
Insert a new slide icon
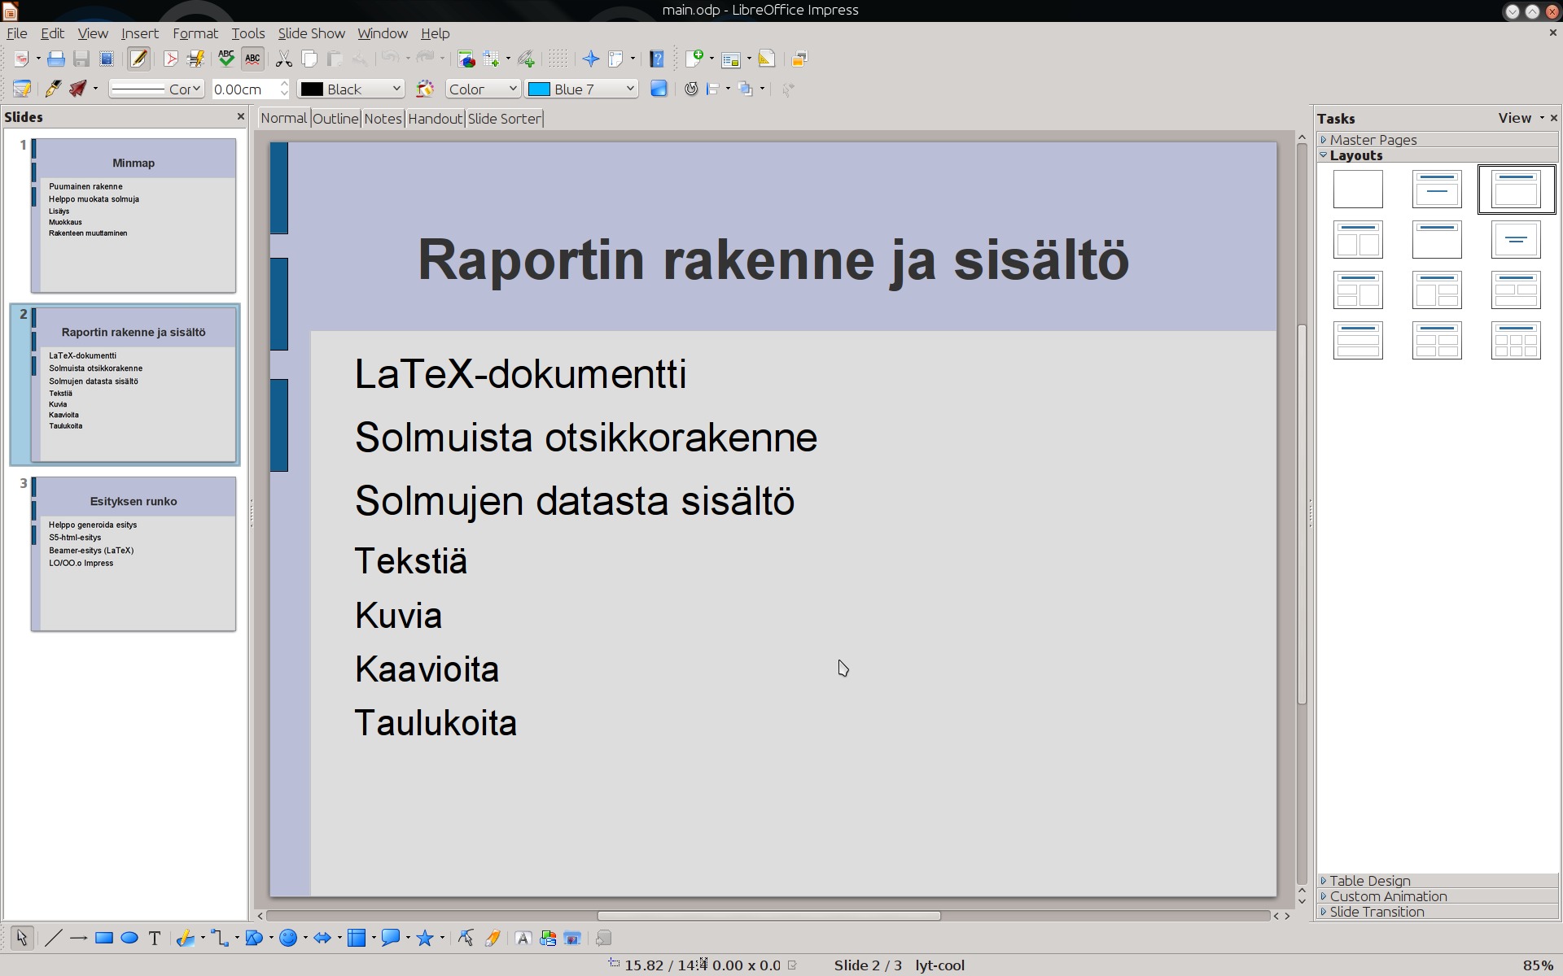(694, 59)
